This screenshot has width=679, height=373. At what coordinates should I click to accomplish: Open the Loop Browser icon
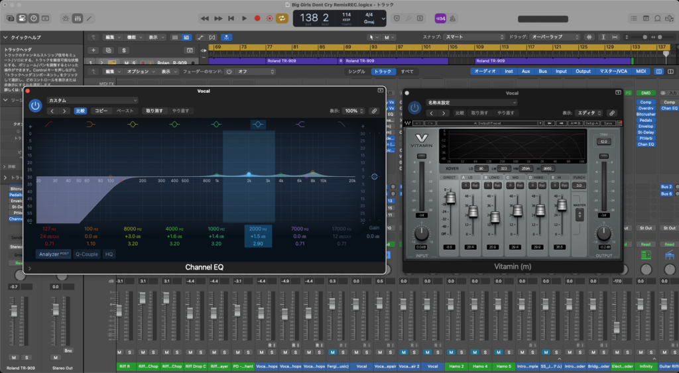coord(657,18)
